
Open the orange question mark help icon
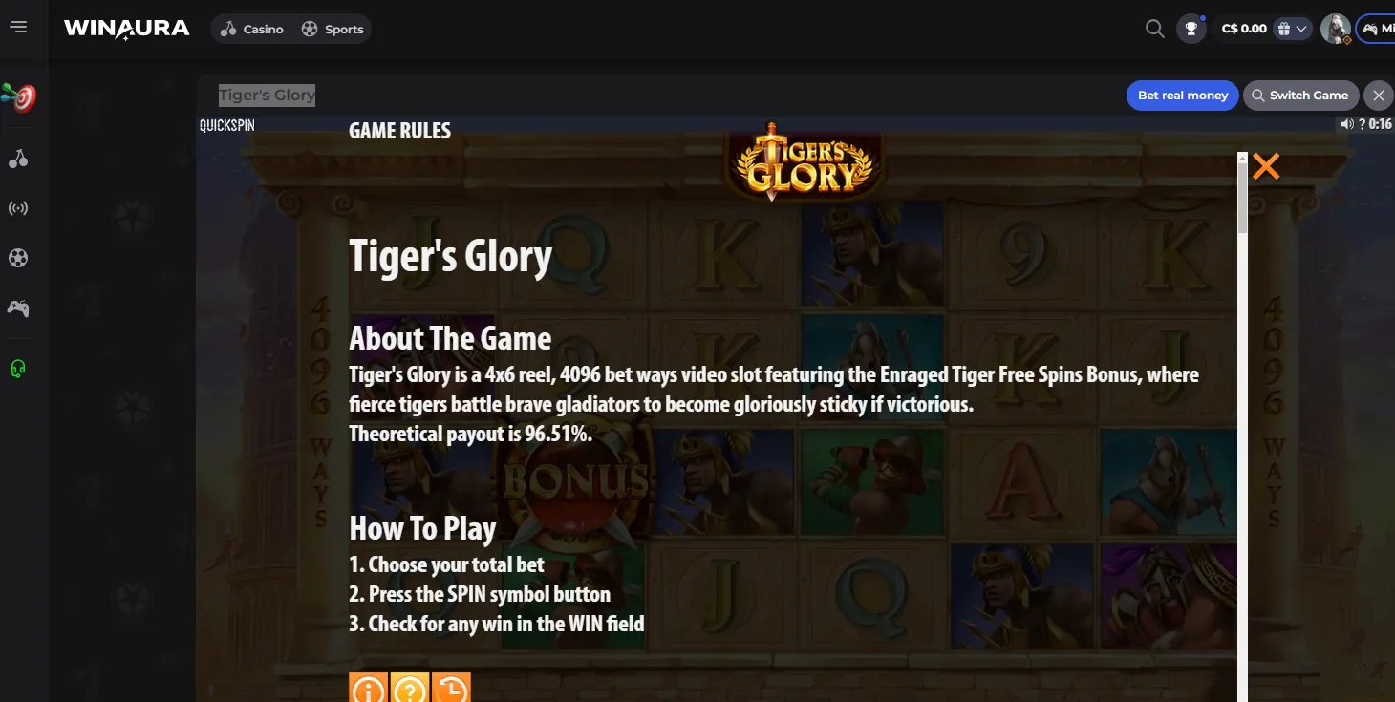click(x=410, y=689)
